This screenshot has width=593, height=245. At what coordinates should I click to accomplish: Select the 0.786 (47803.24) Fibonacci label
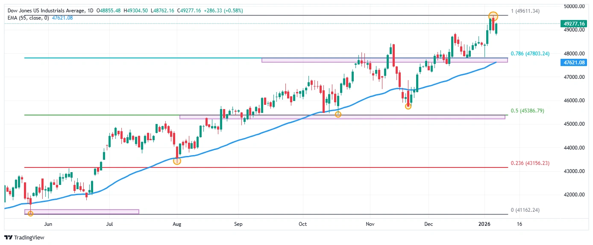point(530,54)
